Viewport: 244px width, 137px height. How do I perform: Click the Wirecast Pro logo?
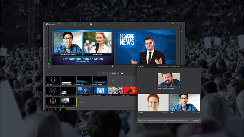point(51,24)
